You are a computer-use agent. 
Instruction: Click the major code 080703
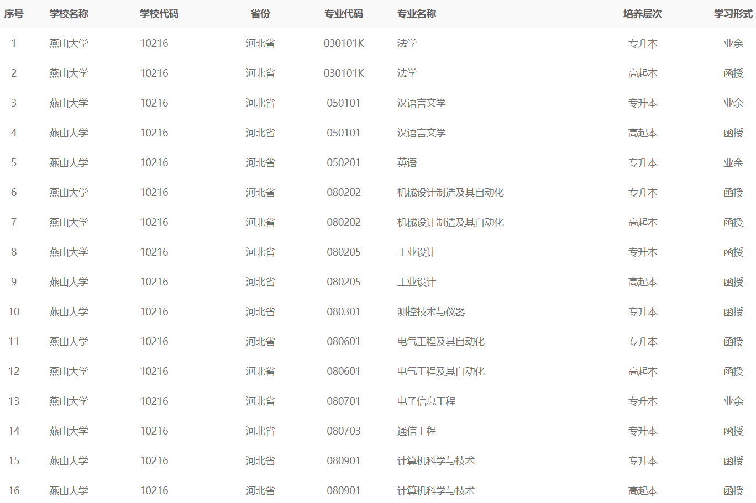344,431
